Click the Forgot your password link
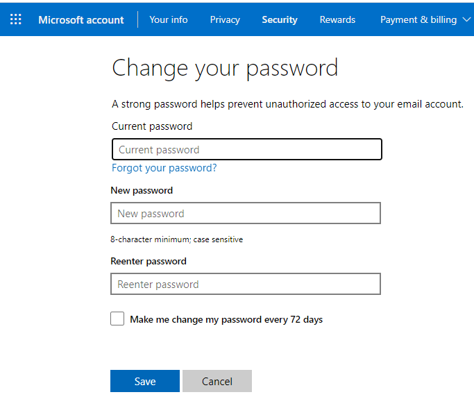The width and height of the screenshot is (474, 415). (164, 168)
